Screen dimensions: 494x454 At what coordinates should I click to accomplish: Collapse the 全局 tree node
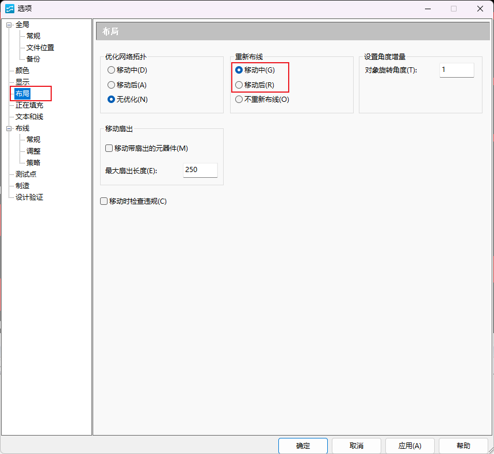(x=9, y=25)
